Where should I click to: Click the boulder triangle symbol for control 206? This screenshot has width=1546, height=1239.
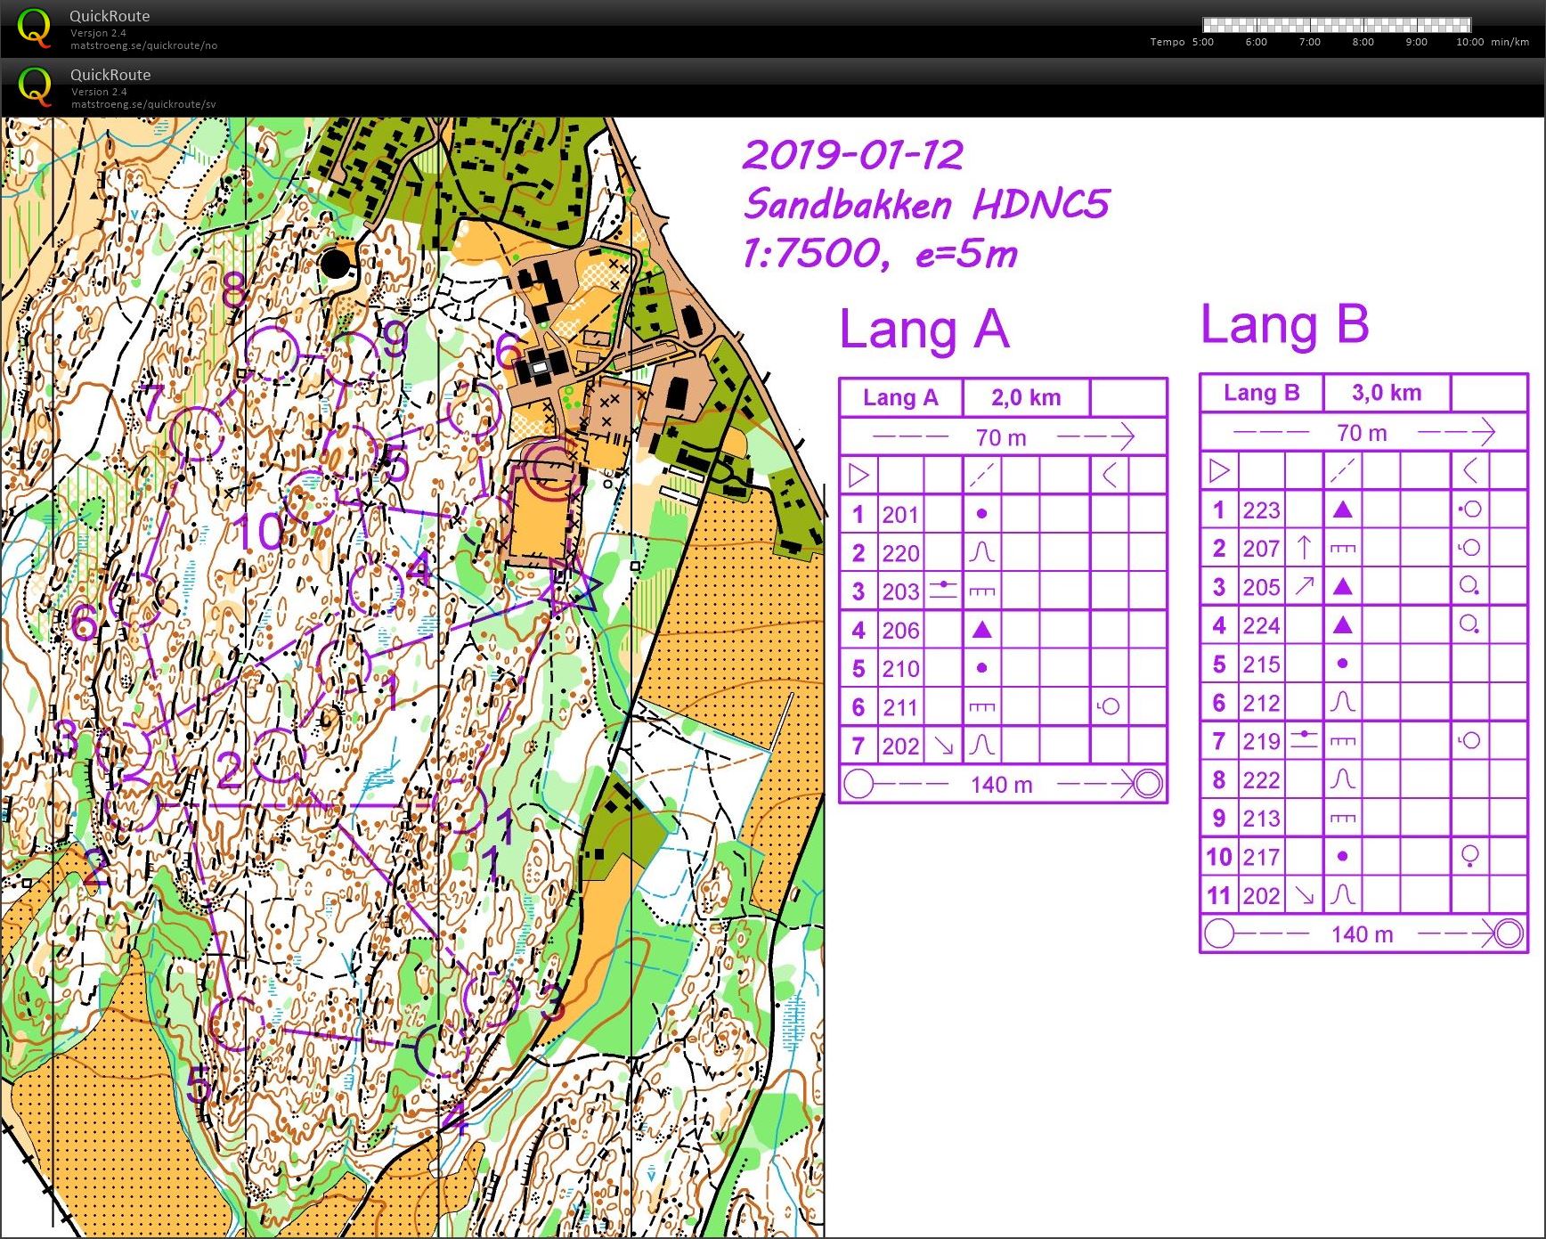[x=981, y=630]
